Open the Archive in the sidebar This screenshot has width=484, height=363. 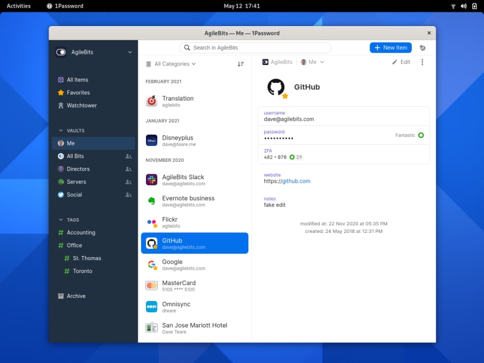[93, 296]
